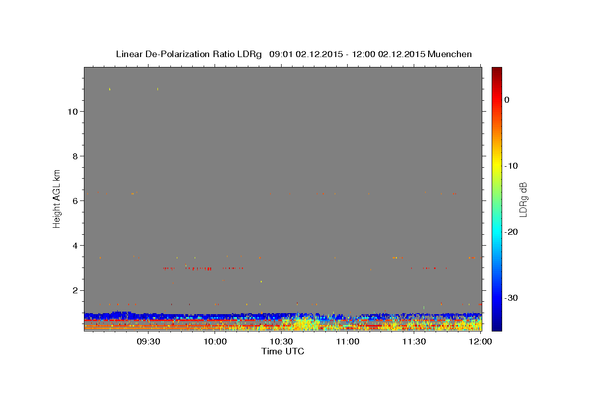Viewport: 596px width, 397px height.
Task: Click the colorbar value "-10"
Action: click(511, 166)
